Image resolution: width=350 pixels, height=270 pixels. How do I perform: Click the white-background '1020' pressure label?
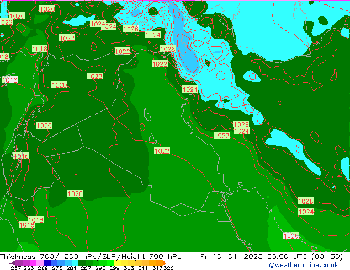tap(291, 236)
